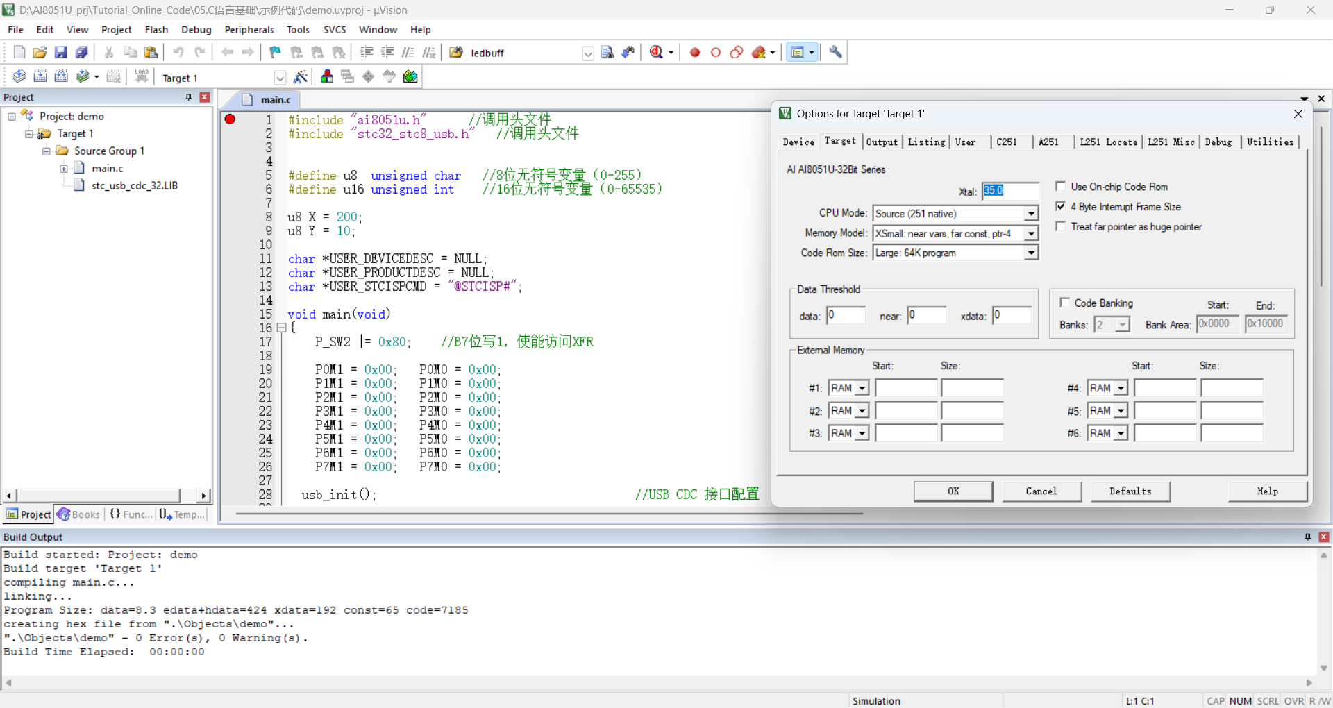This screenshot has height=708, width=1333.
Task: Confirm options with OK button
Action: (x=953, y=491)
